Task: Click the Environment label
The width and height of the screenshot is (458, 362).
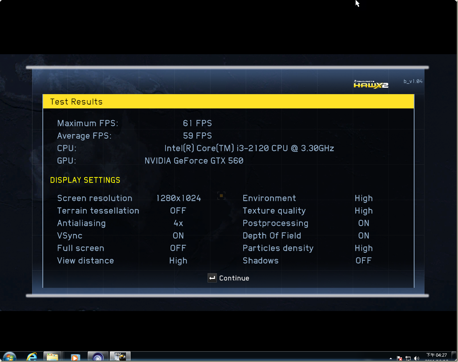Action: click(270, 198)
